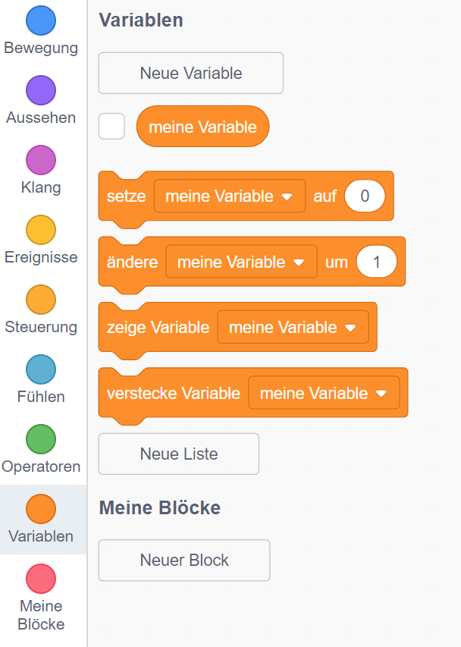Select the magenta Klang category icon
Image resolution: width=461 pixels, height=647 pixels.
[41, 160]
